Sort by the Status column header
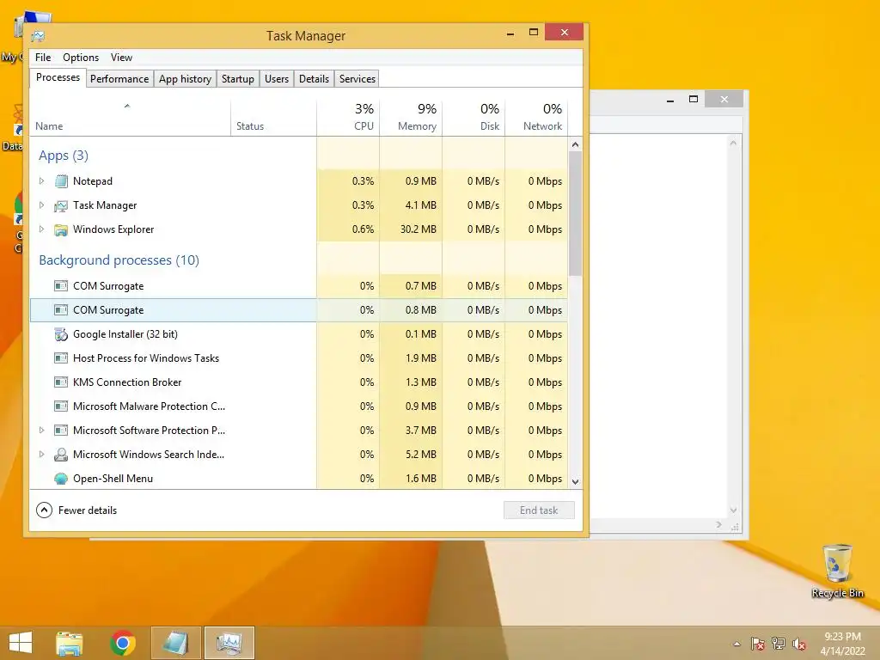The width and height of the screenshot is (880, 660). click(273, 118)
